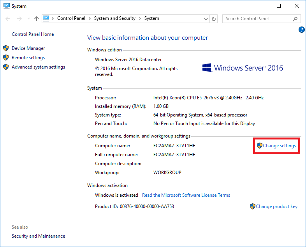
Task: Open Help with the question mark icon
Action: 301,30
